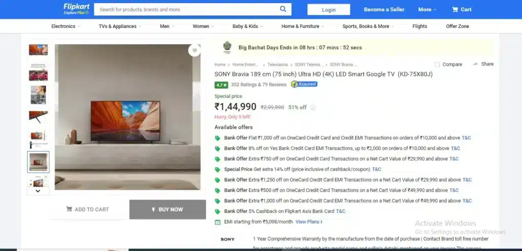Click the product search input field

pyautogui.click(x=187, y=9)
